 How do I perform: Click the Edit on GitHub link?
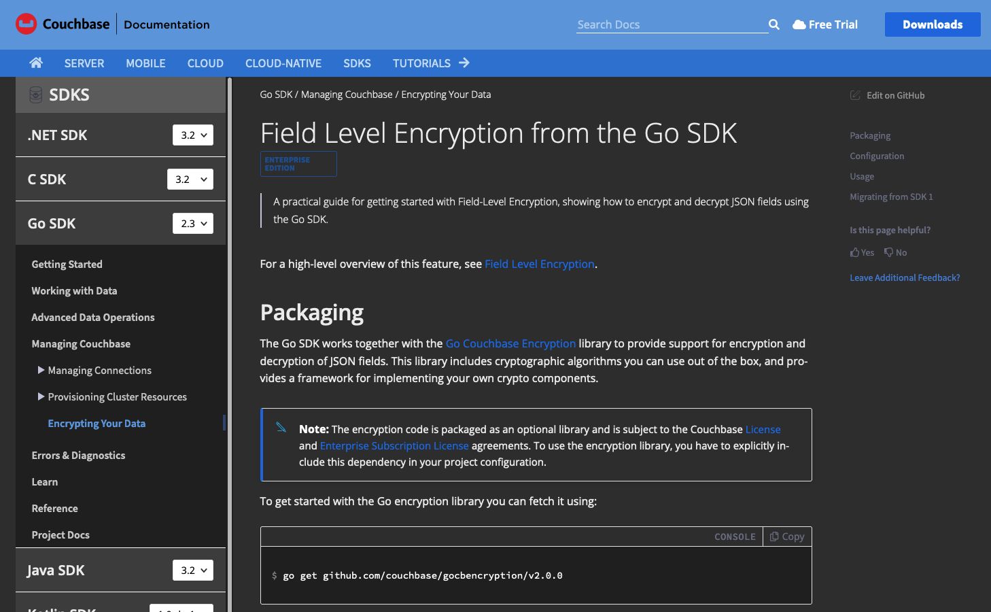click(895, 95)
